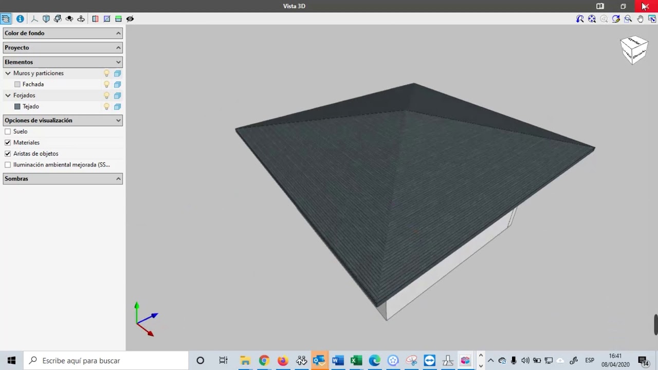Toggle transparency cube for Muros y particiones
Viewport: 658px width, 370px height.
point(117,73)
